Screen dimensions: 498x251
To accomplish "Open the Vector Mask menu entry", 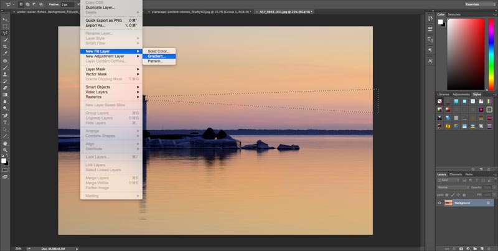I will click(111, 74).
